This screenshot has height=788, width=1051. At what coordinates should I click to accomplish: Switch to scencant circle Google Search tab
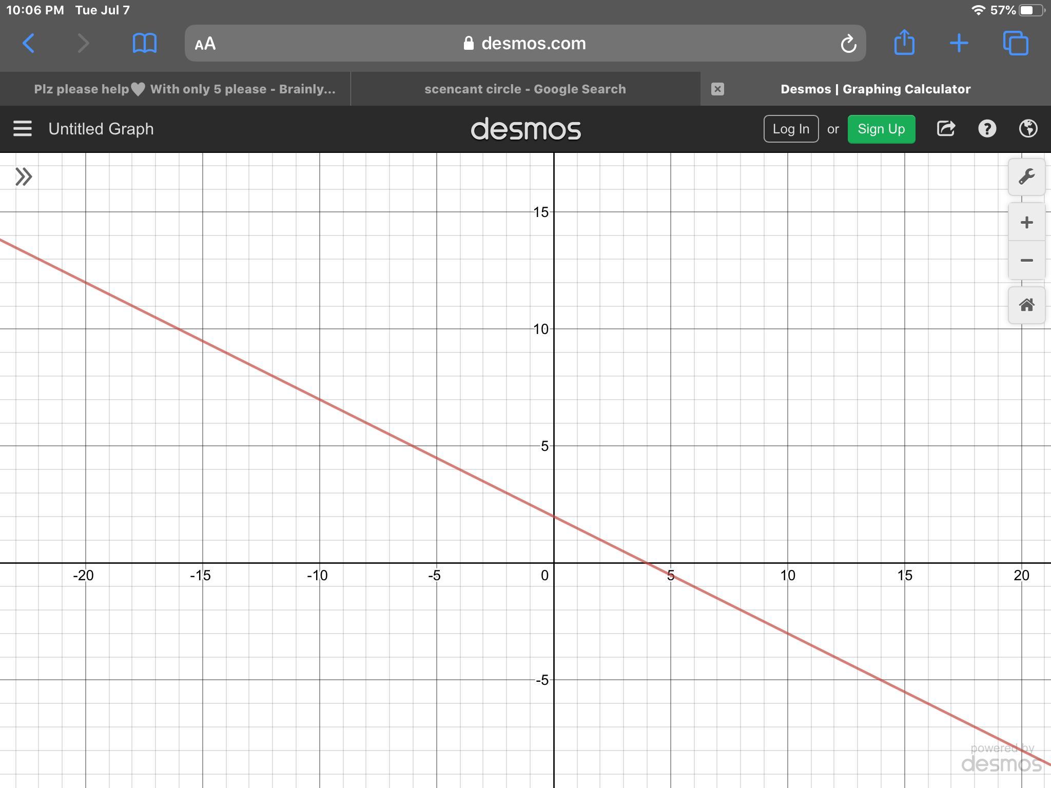[x=525, y=89]
